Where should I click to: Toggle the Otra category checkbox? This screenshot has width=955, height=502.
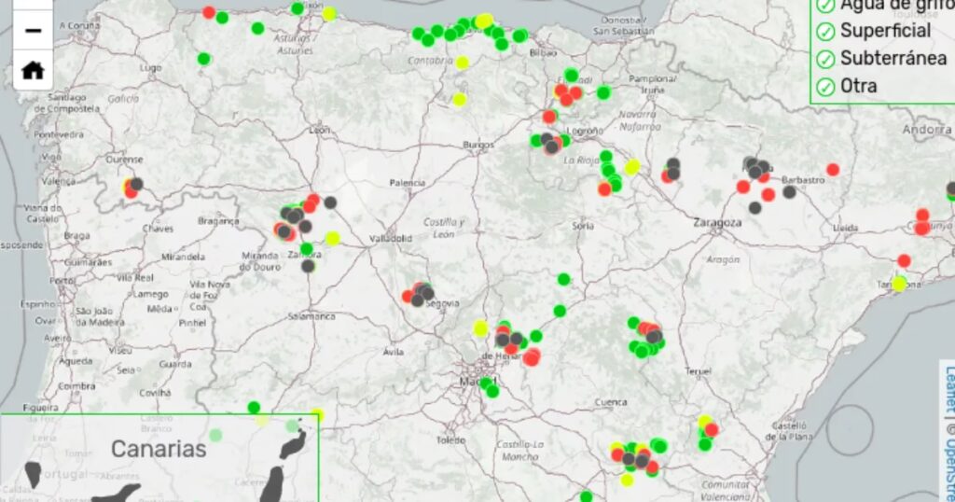click(825, 85)
